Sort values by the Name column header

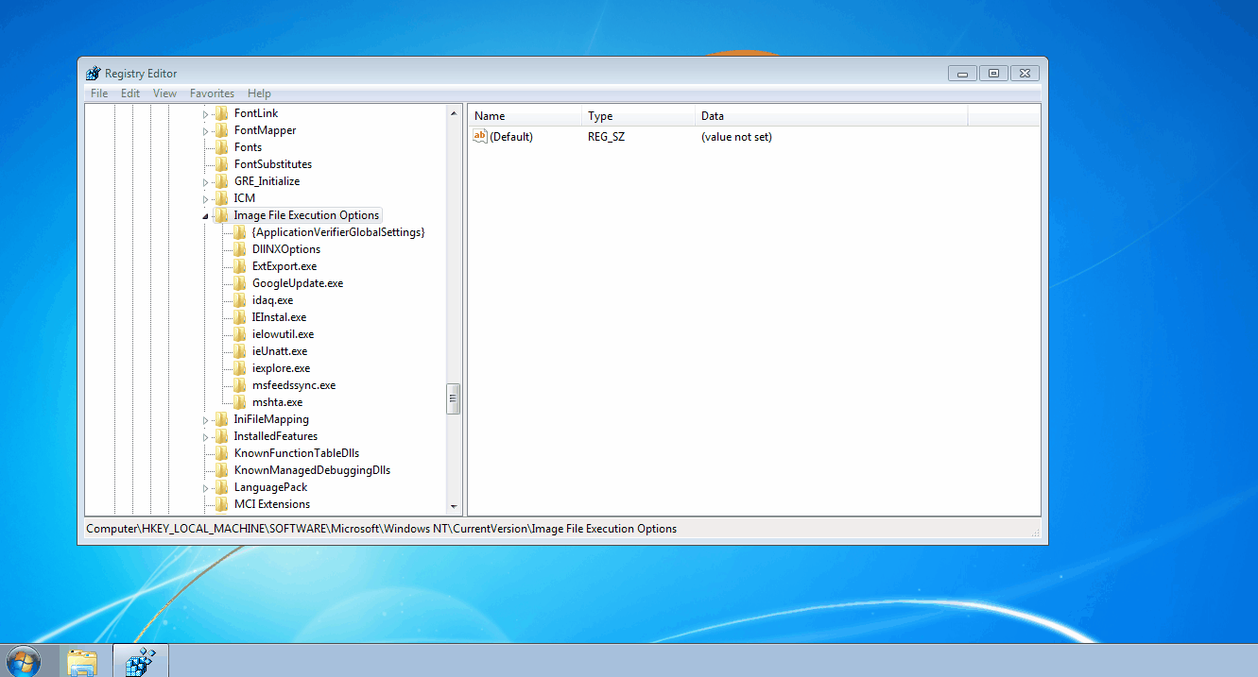point(525,116)
